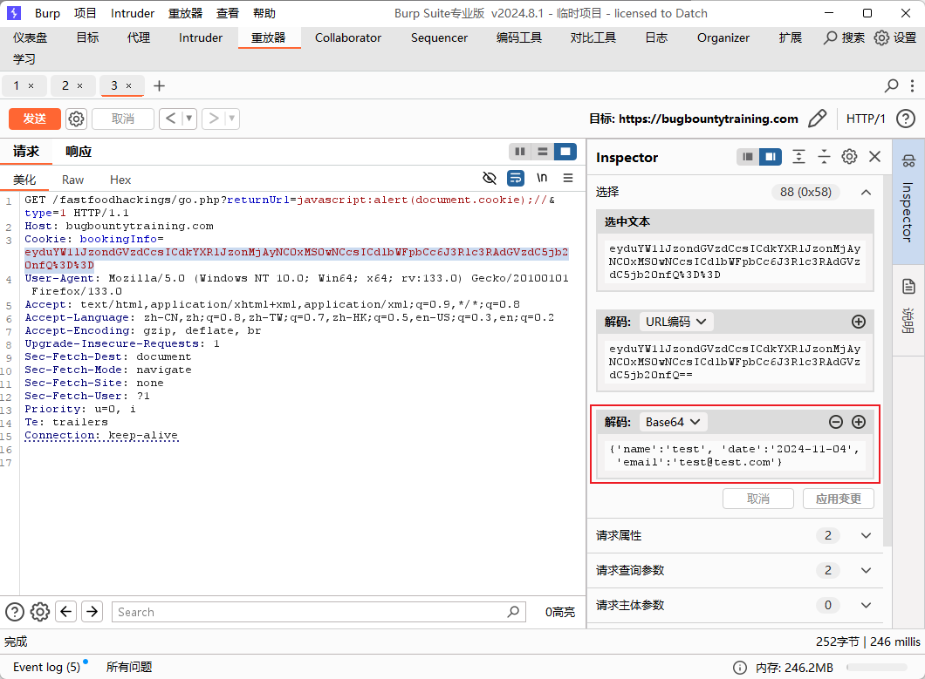Screen dimensions: 925x679
Task: Select Raw view tab
Action: 72,180
